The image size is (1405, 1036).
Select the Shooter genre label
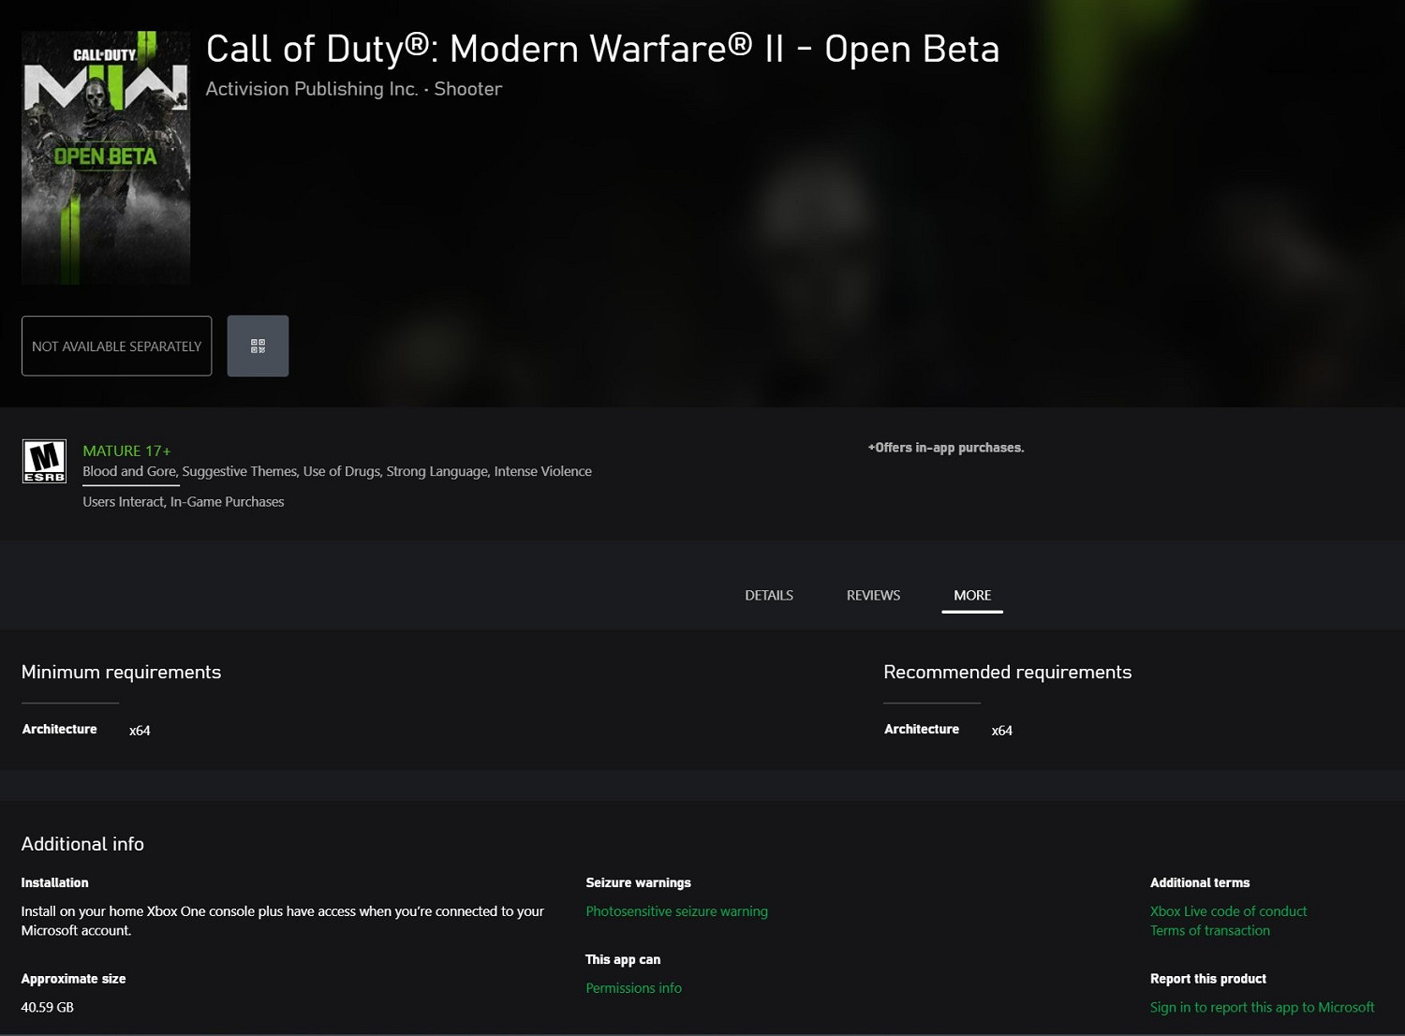point(467,89)
